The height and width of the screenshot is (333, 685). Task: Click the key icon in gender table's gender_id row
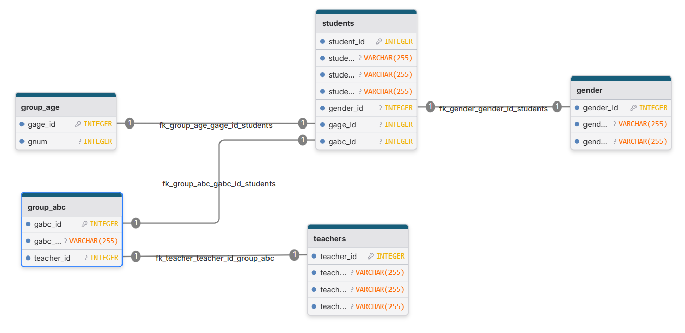[x=633, y=108]
